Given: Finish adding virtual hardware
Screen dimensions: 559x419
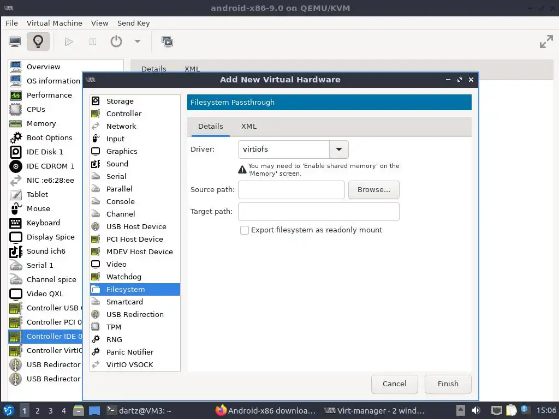Looking at the screenshot, I should coord(448,384).
